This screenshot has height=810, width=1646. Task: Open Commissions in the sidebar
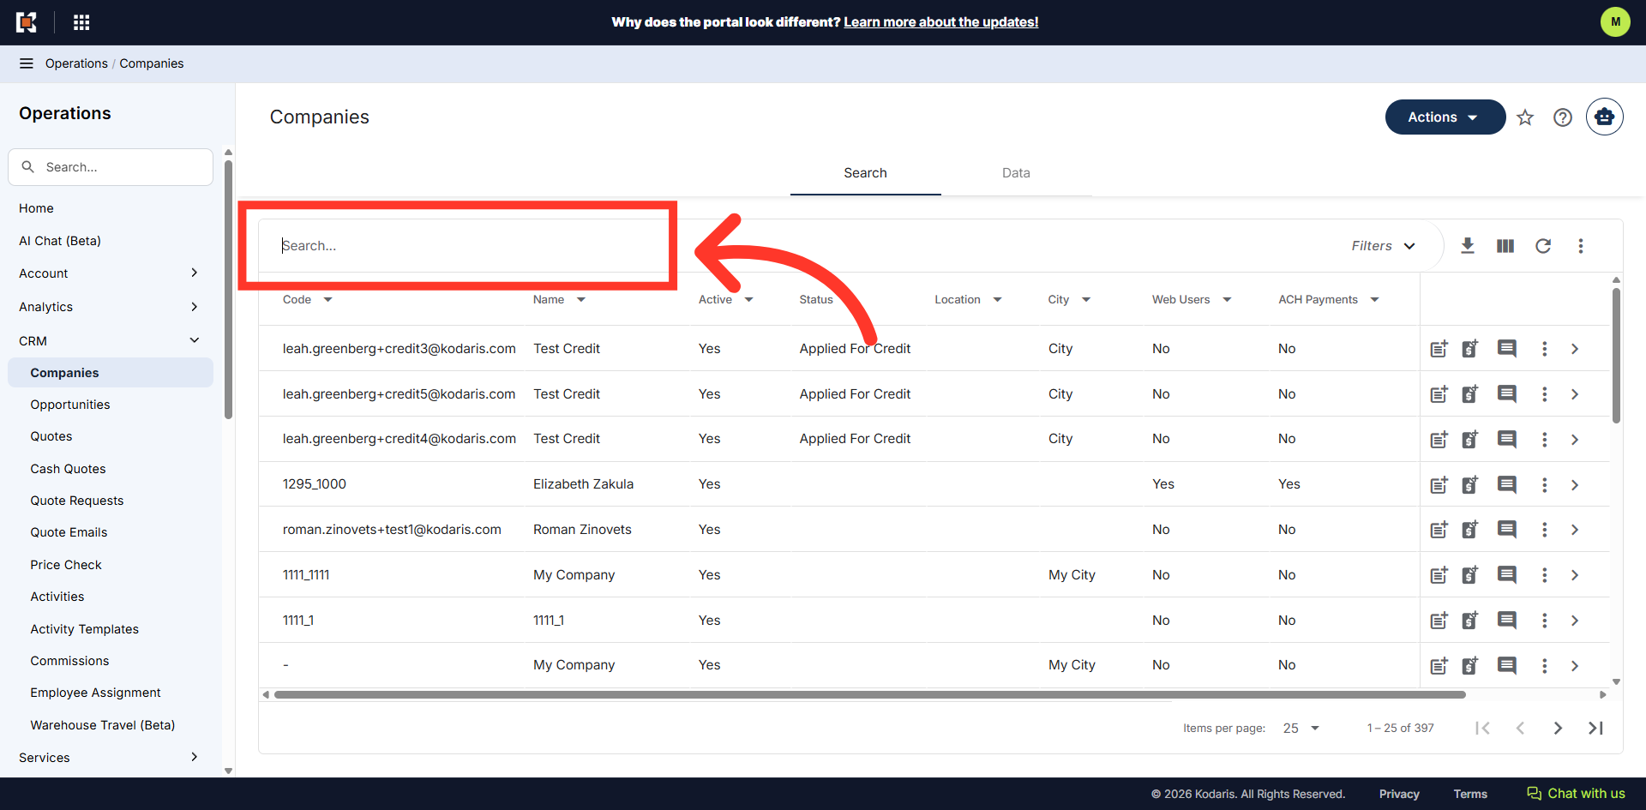coord(69,661)
